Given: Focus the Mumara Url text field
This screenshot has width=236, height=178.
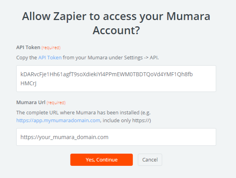Looking at the screenshot, I should 116,137.
